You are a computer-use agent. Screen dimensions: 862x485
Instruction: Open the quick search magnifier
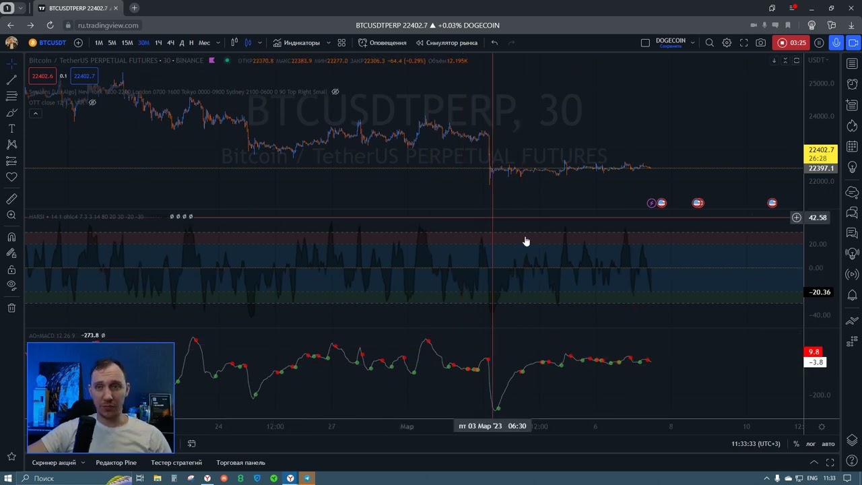click(x=710, y=42)
